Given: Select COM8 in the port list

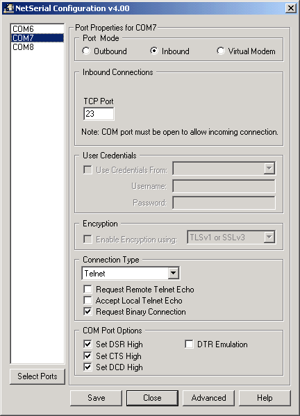Looking at the screenshot, I should 37,47.
